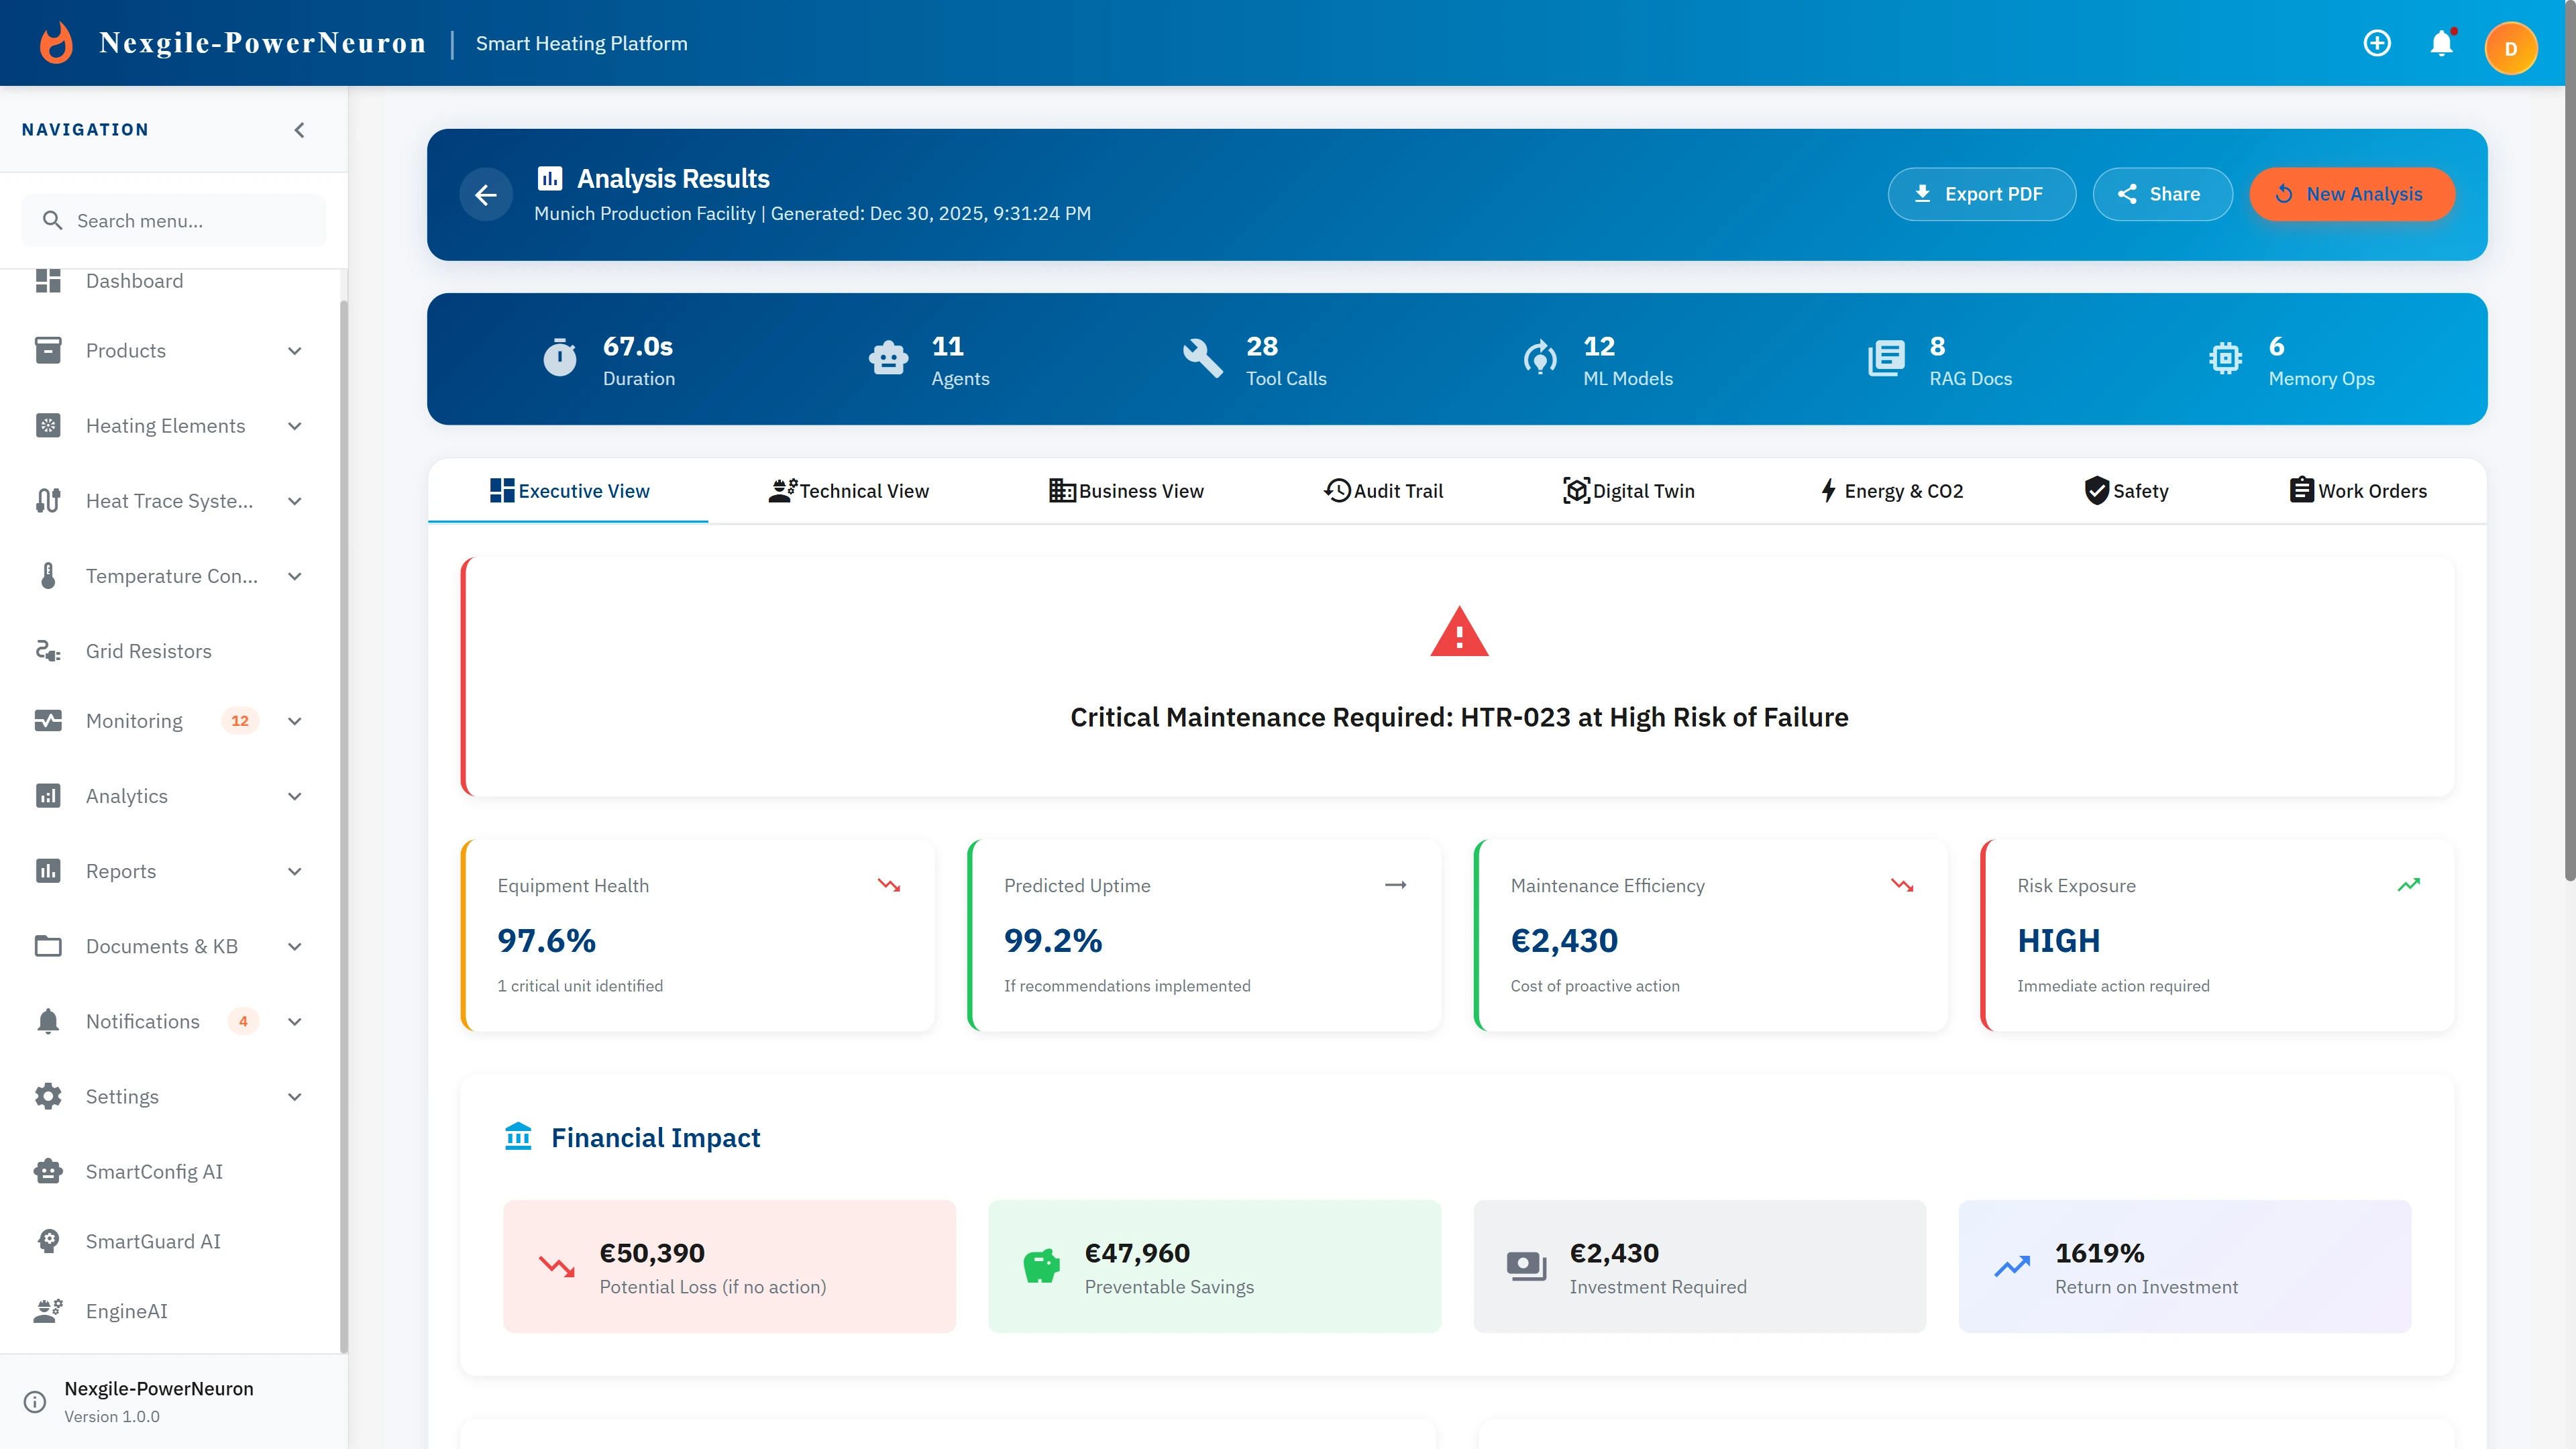Viewport: 2576px width, 1449px height.
Task: Open SmartGuard AI from the sidebar
Action: [x=152, y=1241]
